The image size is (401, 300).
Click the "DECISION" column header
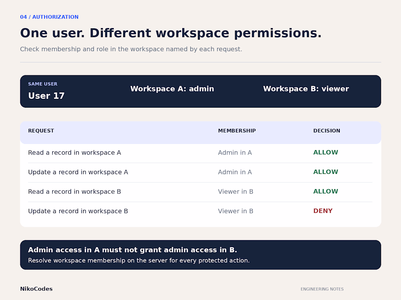[327, 131]
